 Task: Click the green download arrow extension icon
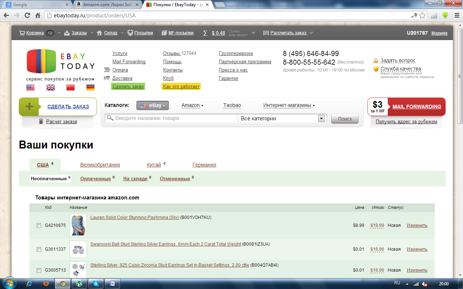click(446, 16)
